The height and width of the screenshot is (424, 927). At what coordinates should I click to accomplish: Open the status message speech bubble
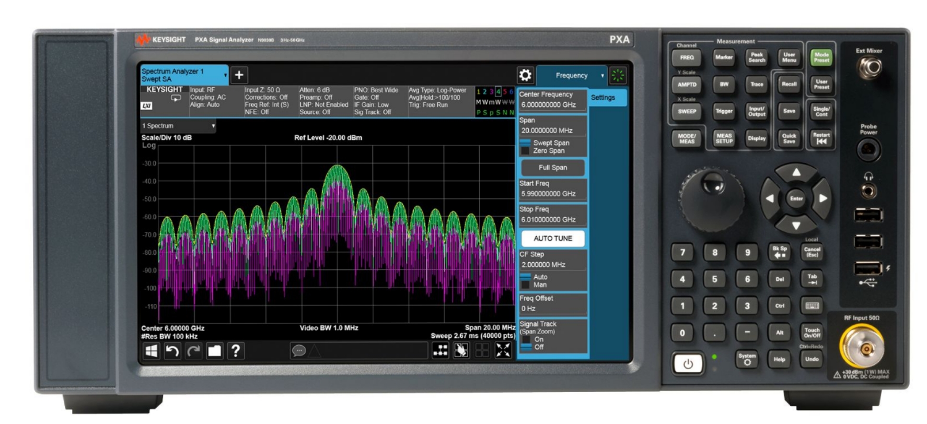click(x=299, y=351)
